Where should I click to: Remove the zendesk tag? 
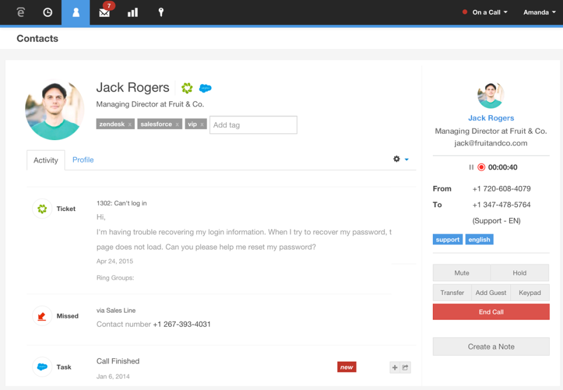coord(130,125)
